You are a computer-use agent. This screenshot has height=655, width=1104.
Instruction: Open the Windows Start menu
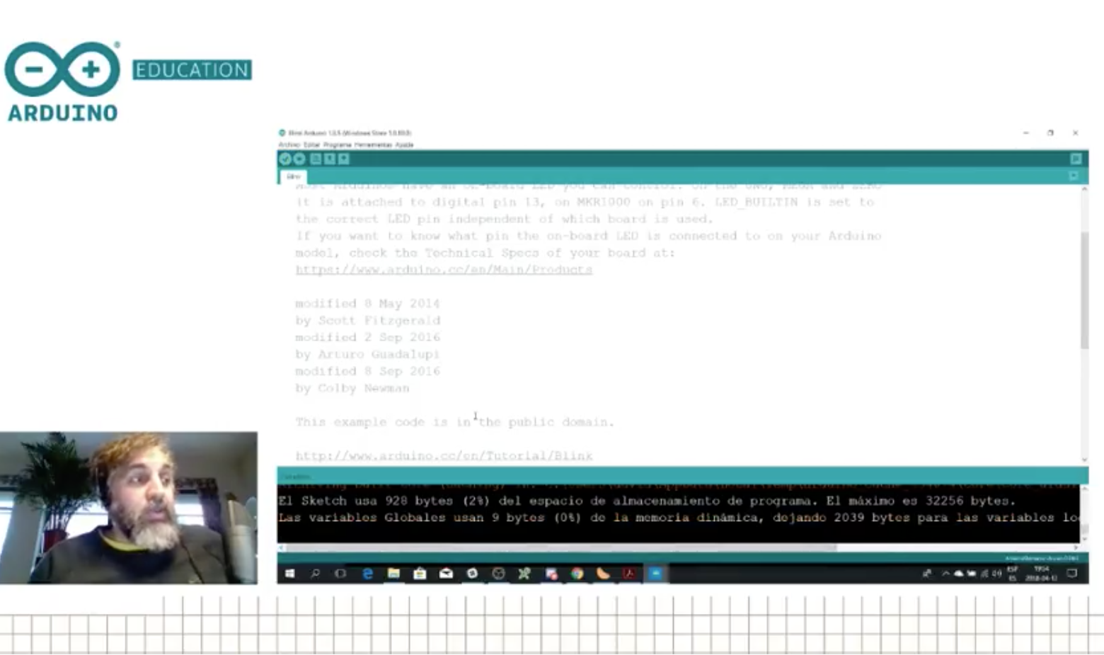tap(290, 574)
